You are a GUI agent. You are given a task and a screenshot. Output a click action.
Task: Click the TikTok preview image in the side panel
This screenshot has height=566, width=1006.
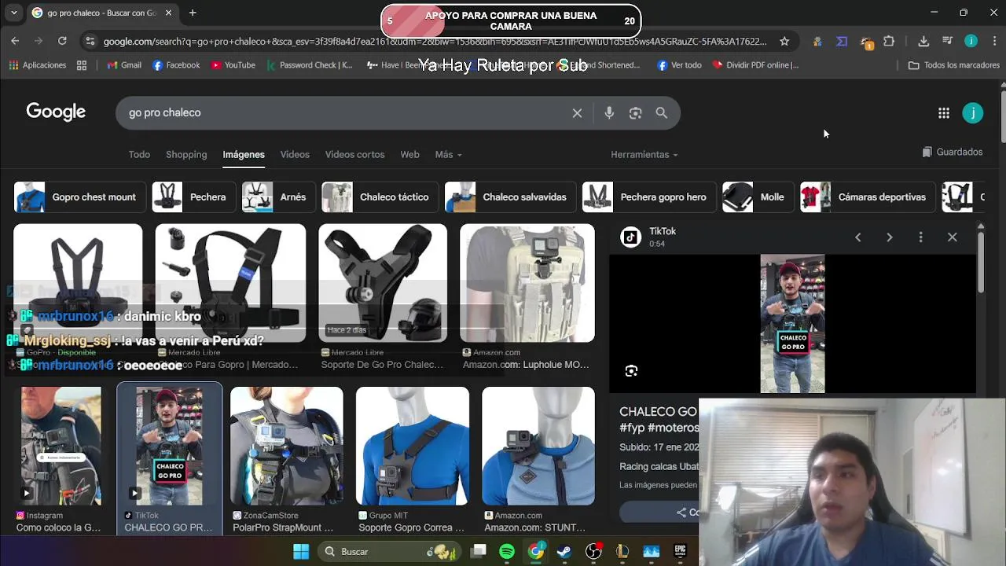792,323
